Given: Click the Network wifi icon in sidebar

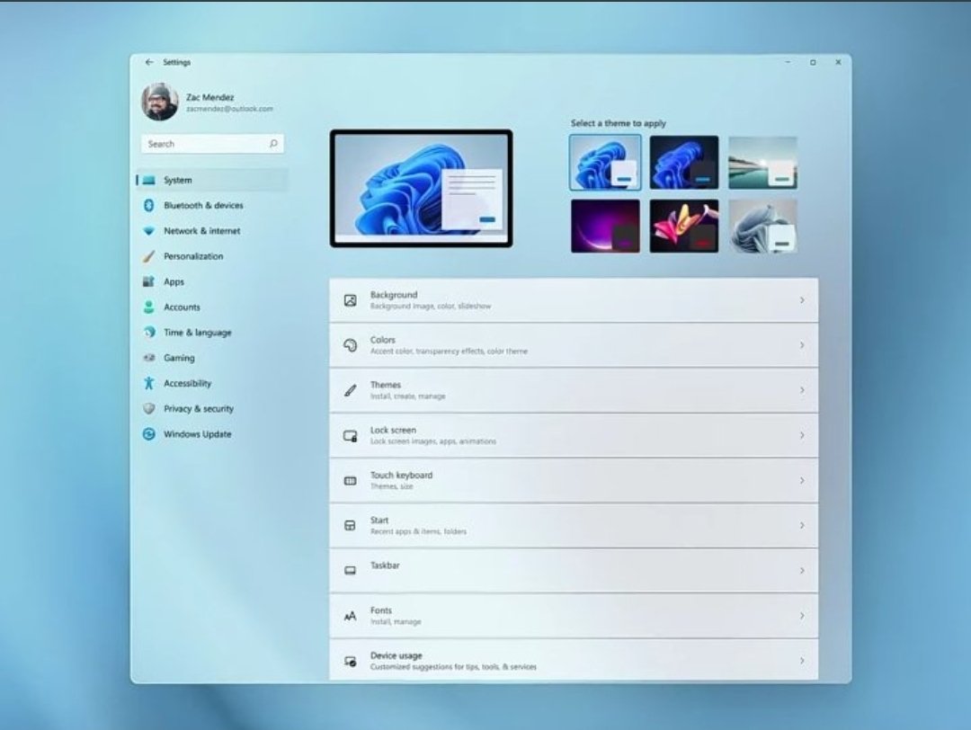Looking at the screenshot, I should point(148,231).
